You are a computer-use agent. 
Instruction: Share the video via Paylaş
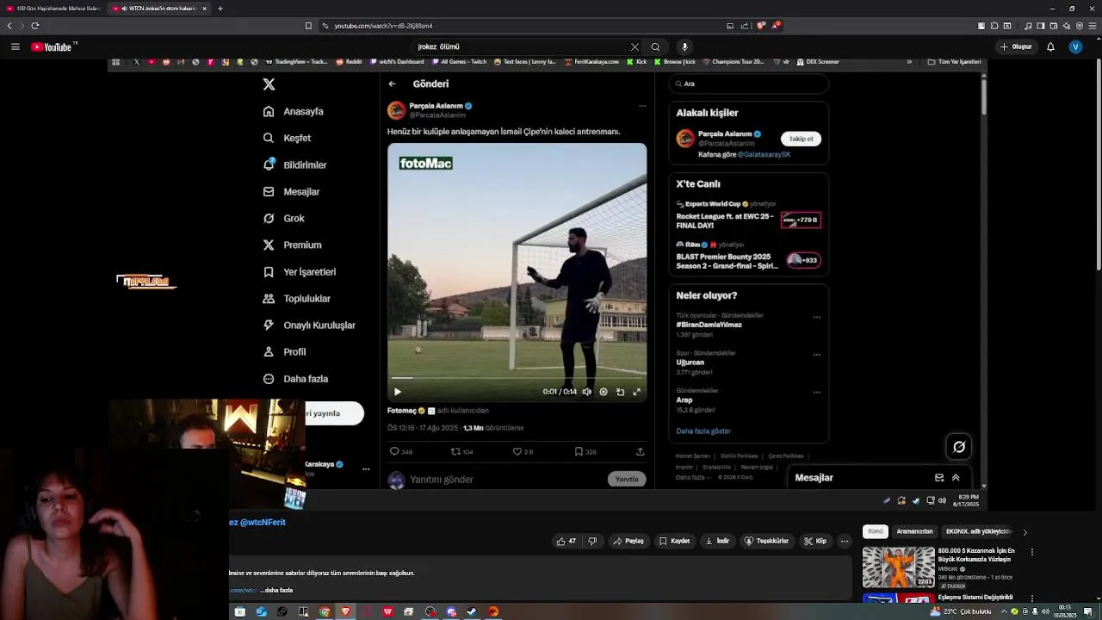[x=628, y=541]
